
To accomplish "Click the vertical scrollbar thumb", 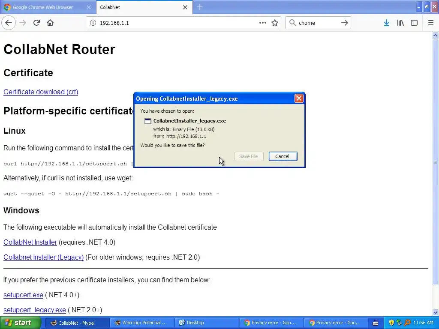I will click(x=435, y=162).
